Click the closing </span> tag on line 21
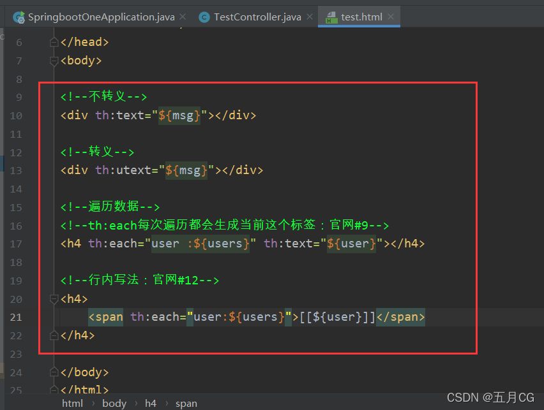544x410 pixels. (x=401, y=317)
